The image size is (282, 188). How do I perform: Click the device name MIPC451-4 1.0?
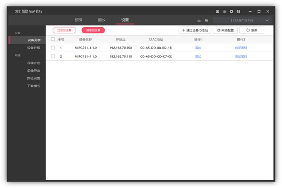pyautogui.click(x=86, y=56)
